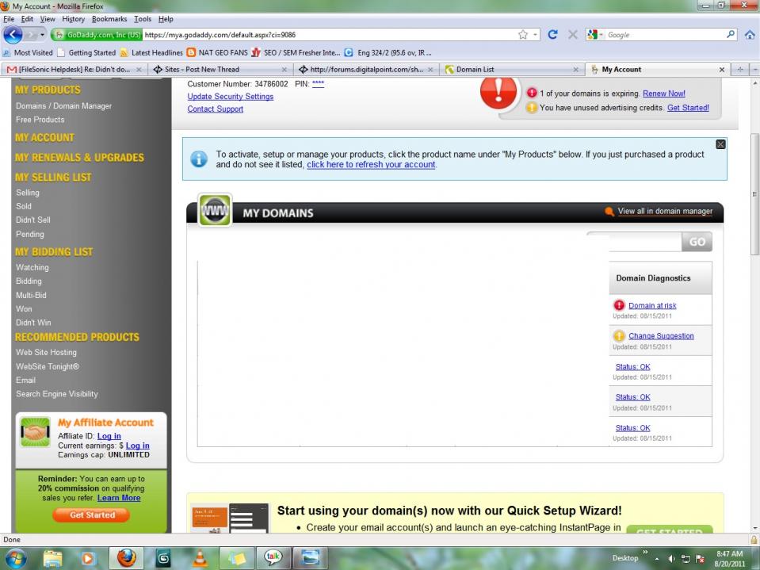
Task: Open Google Talk from taskbar
Action: pos(273,558)
